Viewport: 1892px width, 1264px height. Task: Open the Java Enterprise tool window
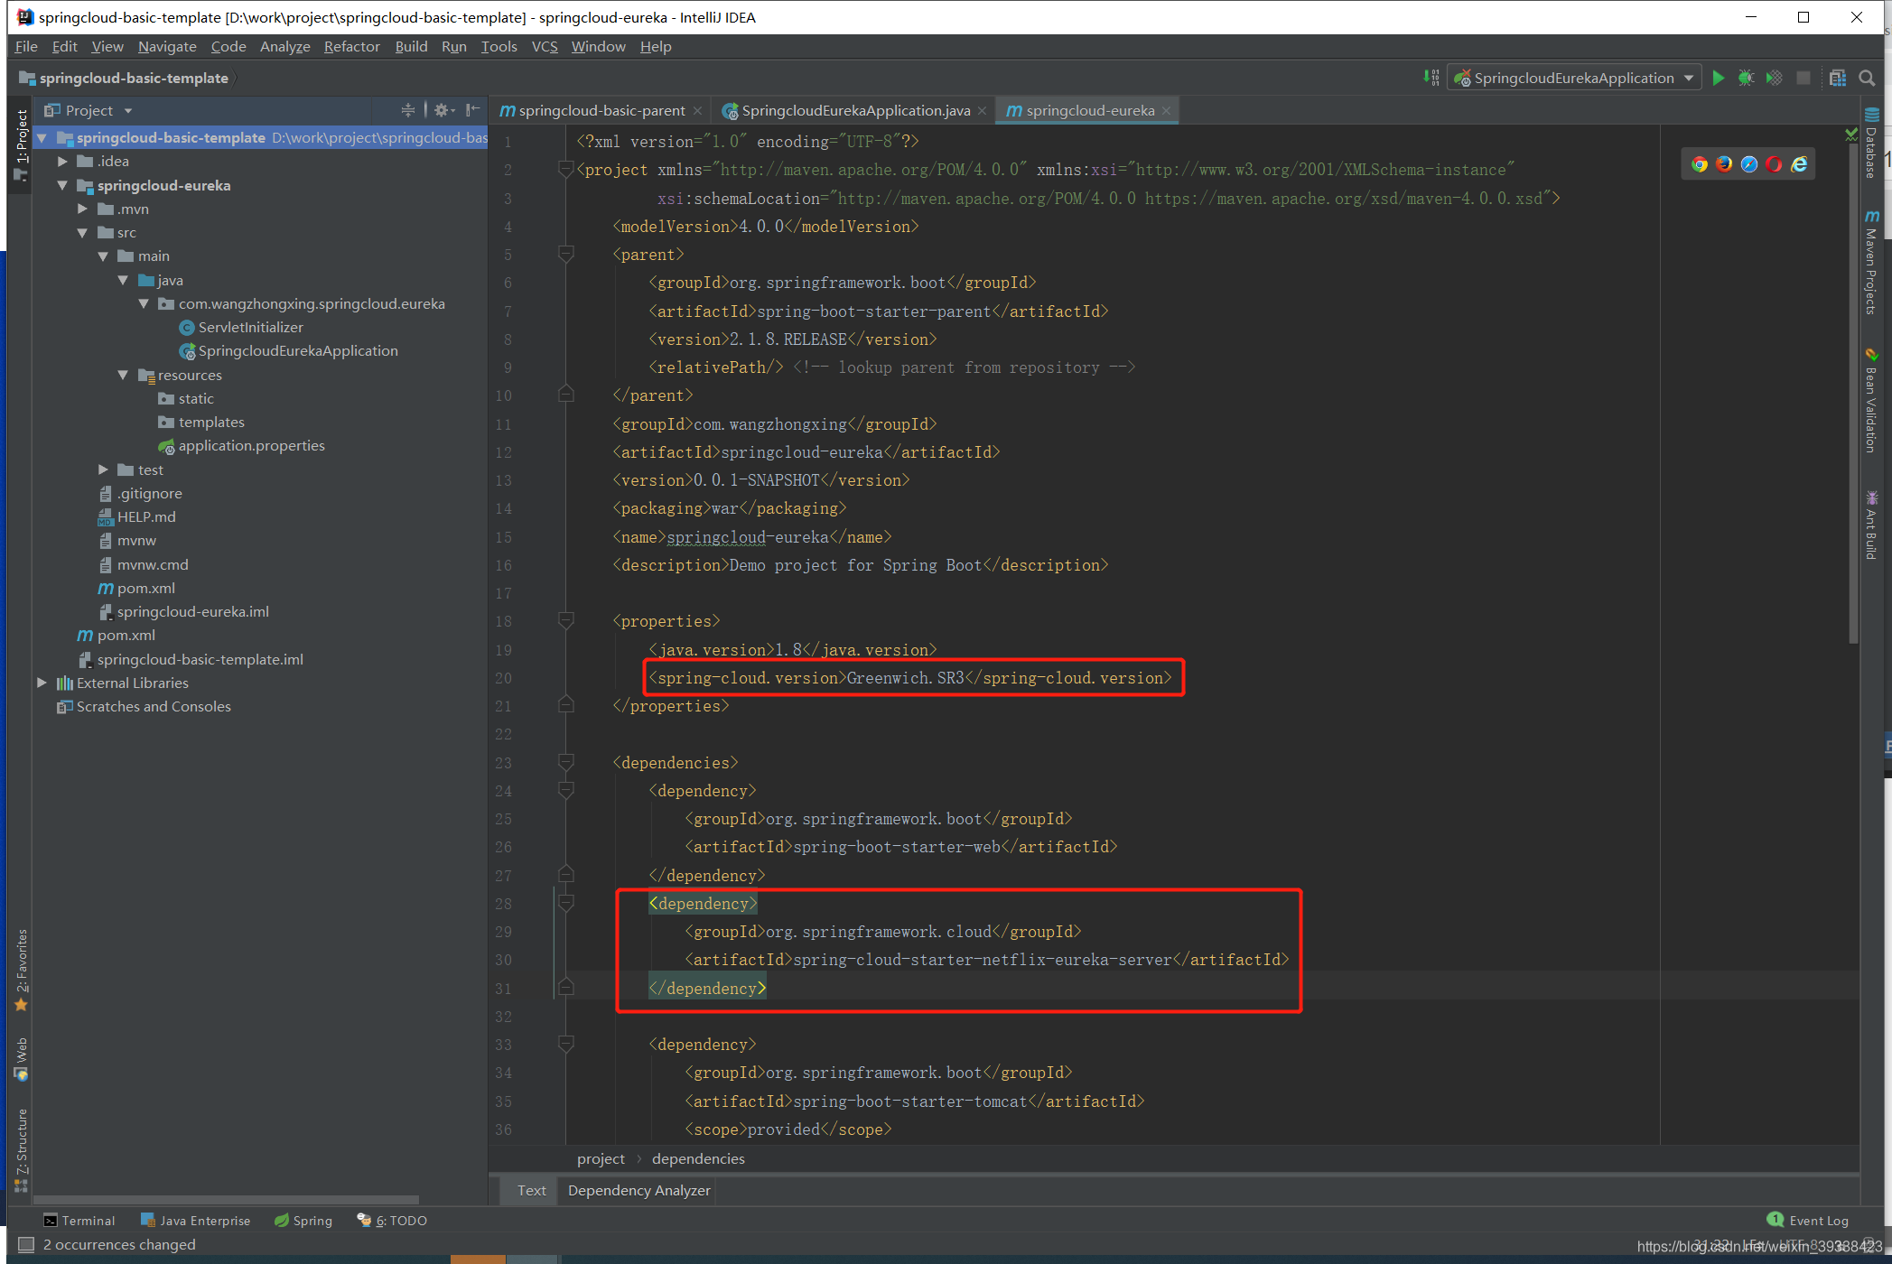(x=196, y=1221)
